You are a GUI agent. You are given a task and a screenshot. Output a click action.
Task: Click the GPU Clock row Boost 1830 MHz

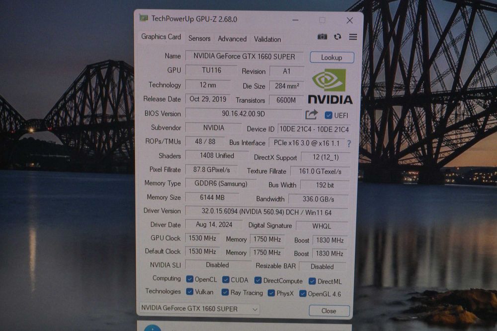coord(330,240)
